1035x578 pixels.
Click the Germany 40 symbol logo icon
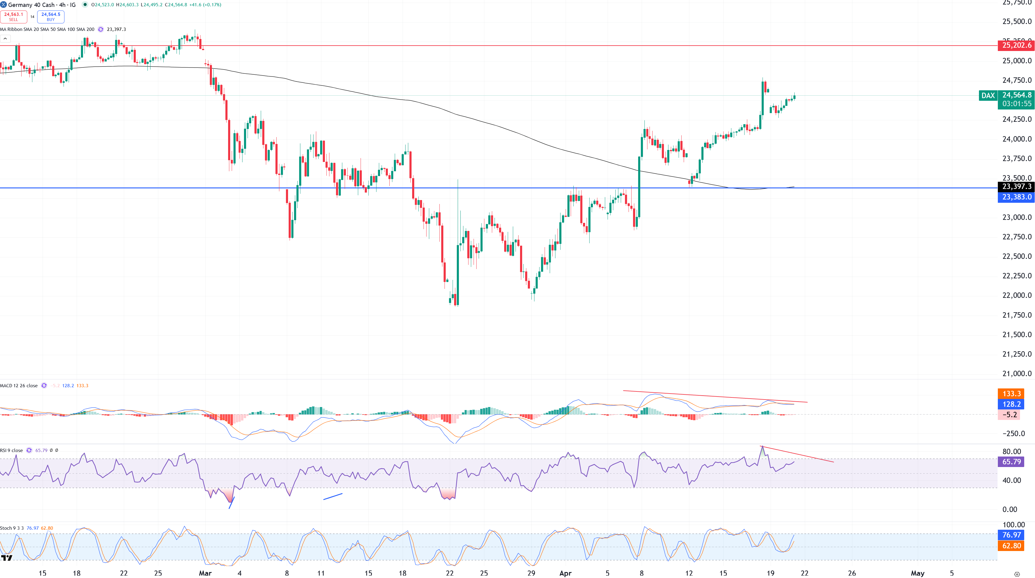point(4,5)
